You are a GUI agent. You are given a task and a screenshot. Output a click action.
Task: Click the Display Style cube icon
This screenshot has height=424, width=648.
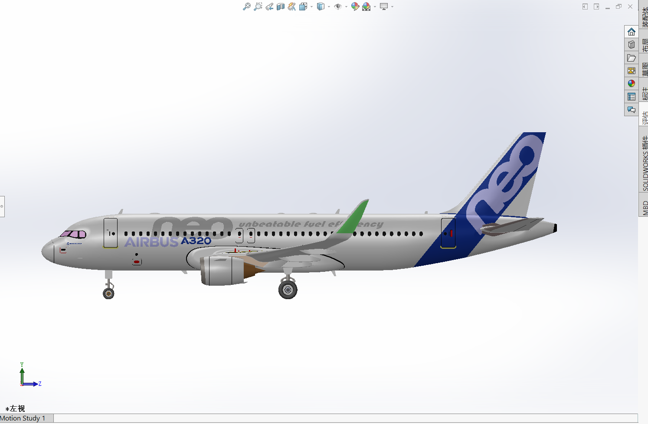click(321, 7)
